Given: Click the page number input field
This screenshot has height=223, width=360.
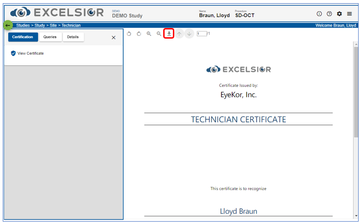Looking at the screenshot, I should pos(201,34).
